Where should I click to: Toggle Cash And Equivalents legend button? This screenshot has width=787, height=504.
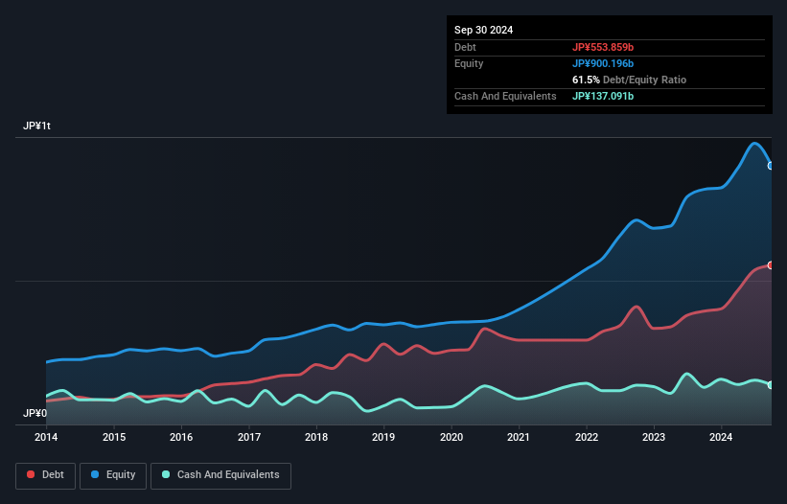(220, 475)
